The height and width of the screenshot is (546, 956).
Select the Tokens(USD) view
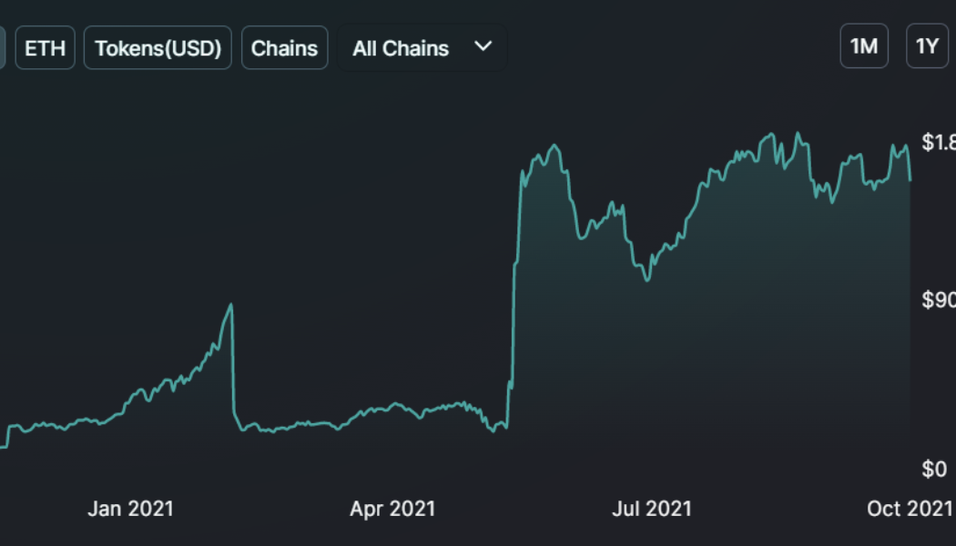click(158, 48)
